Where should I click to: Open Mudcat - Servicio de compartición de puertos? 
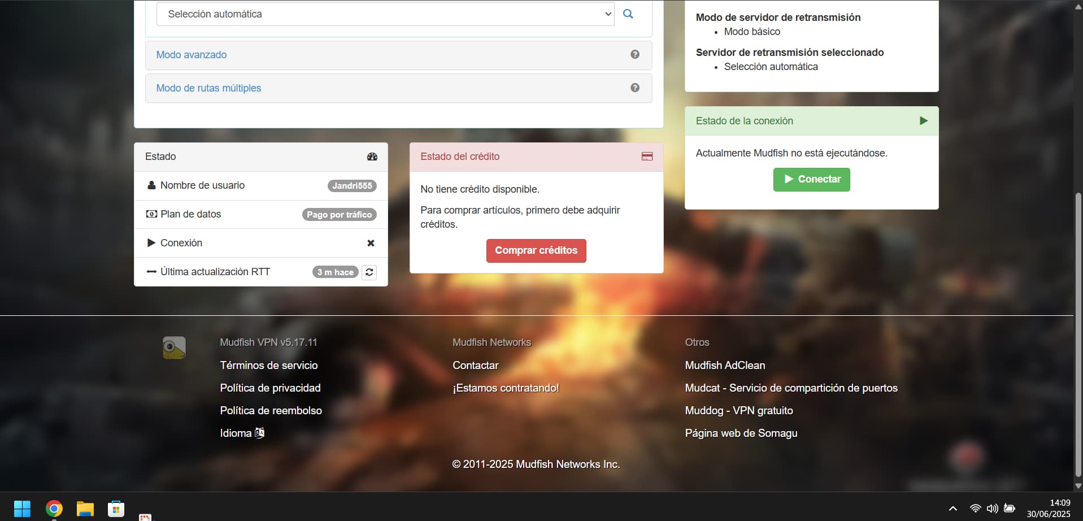(x=791, y=388)
